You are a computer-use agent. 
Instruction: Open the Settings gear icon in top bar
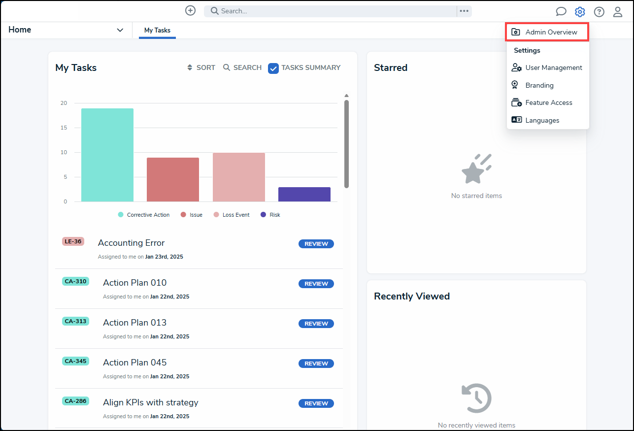pos(580,11)
